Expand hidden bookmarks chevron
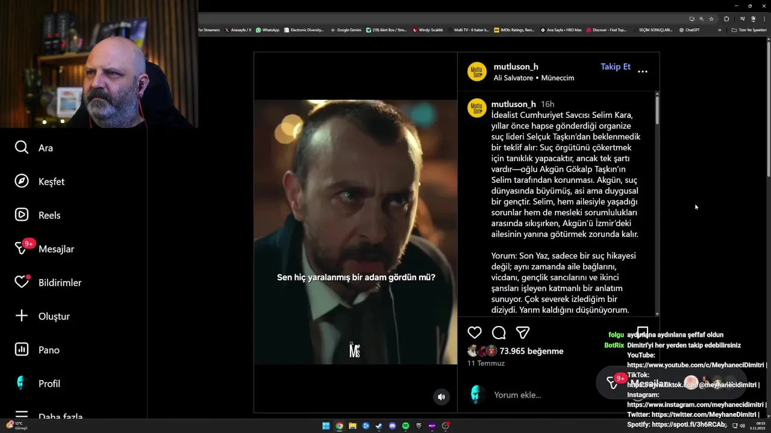Screen dimensions: 771x433 pos(719,30)
